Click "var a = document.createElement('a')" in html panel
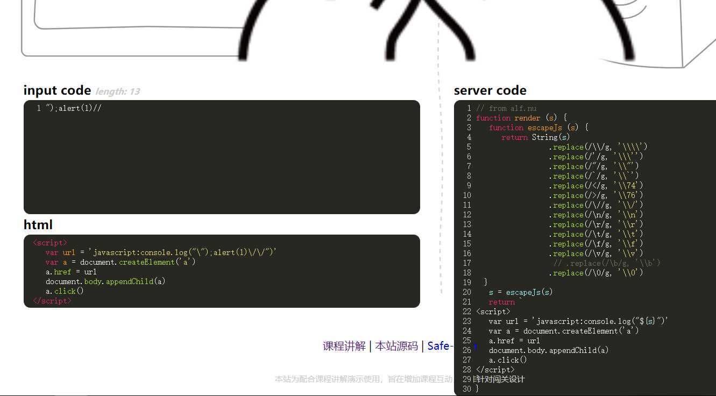Image resolution: width=716 pixels, height=396 pixels. tap(121, 262)
